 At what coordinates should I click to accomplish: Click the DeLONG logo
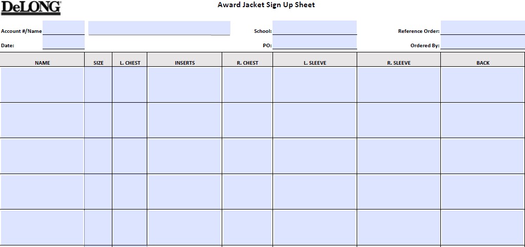click(31, 7)
